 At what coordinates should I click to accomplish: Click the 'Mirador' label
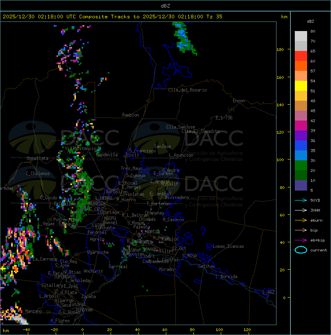(x=167, y=269)
